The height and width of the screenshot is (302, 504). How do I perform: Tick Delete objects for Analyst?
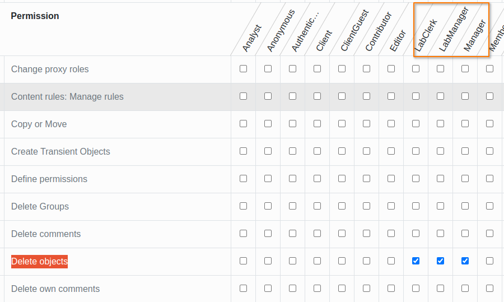[243, 261]
